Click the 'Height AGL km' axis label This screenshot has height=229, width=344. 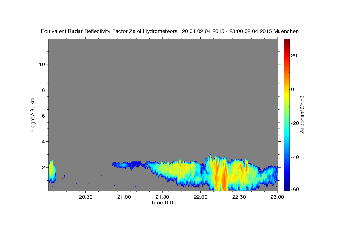[x=33, y=114]
